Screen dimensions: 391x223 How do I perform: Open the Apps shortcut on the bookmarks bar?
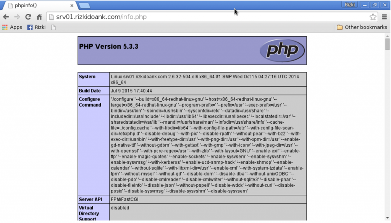(11, 27)
